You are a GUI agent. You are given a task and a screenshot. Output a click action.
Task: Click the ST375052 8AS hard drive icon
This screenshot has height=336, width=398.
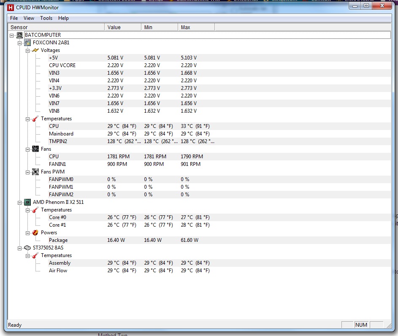(27, 248)
